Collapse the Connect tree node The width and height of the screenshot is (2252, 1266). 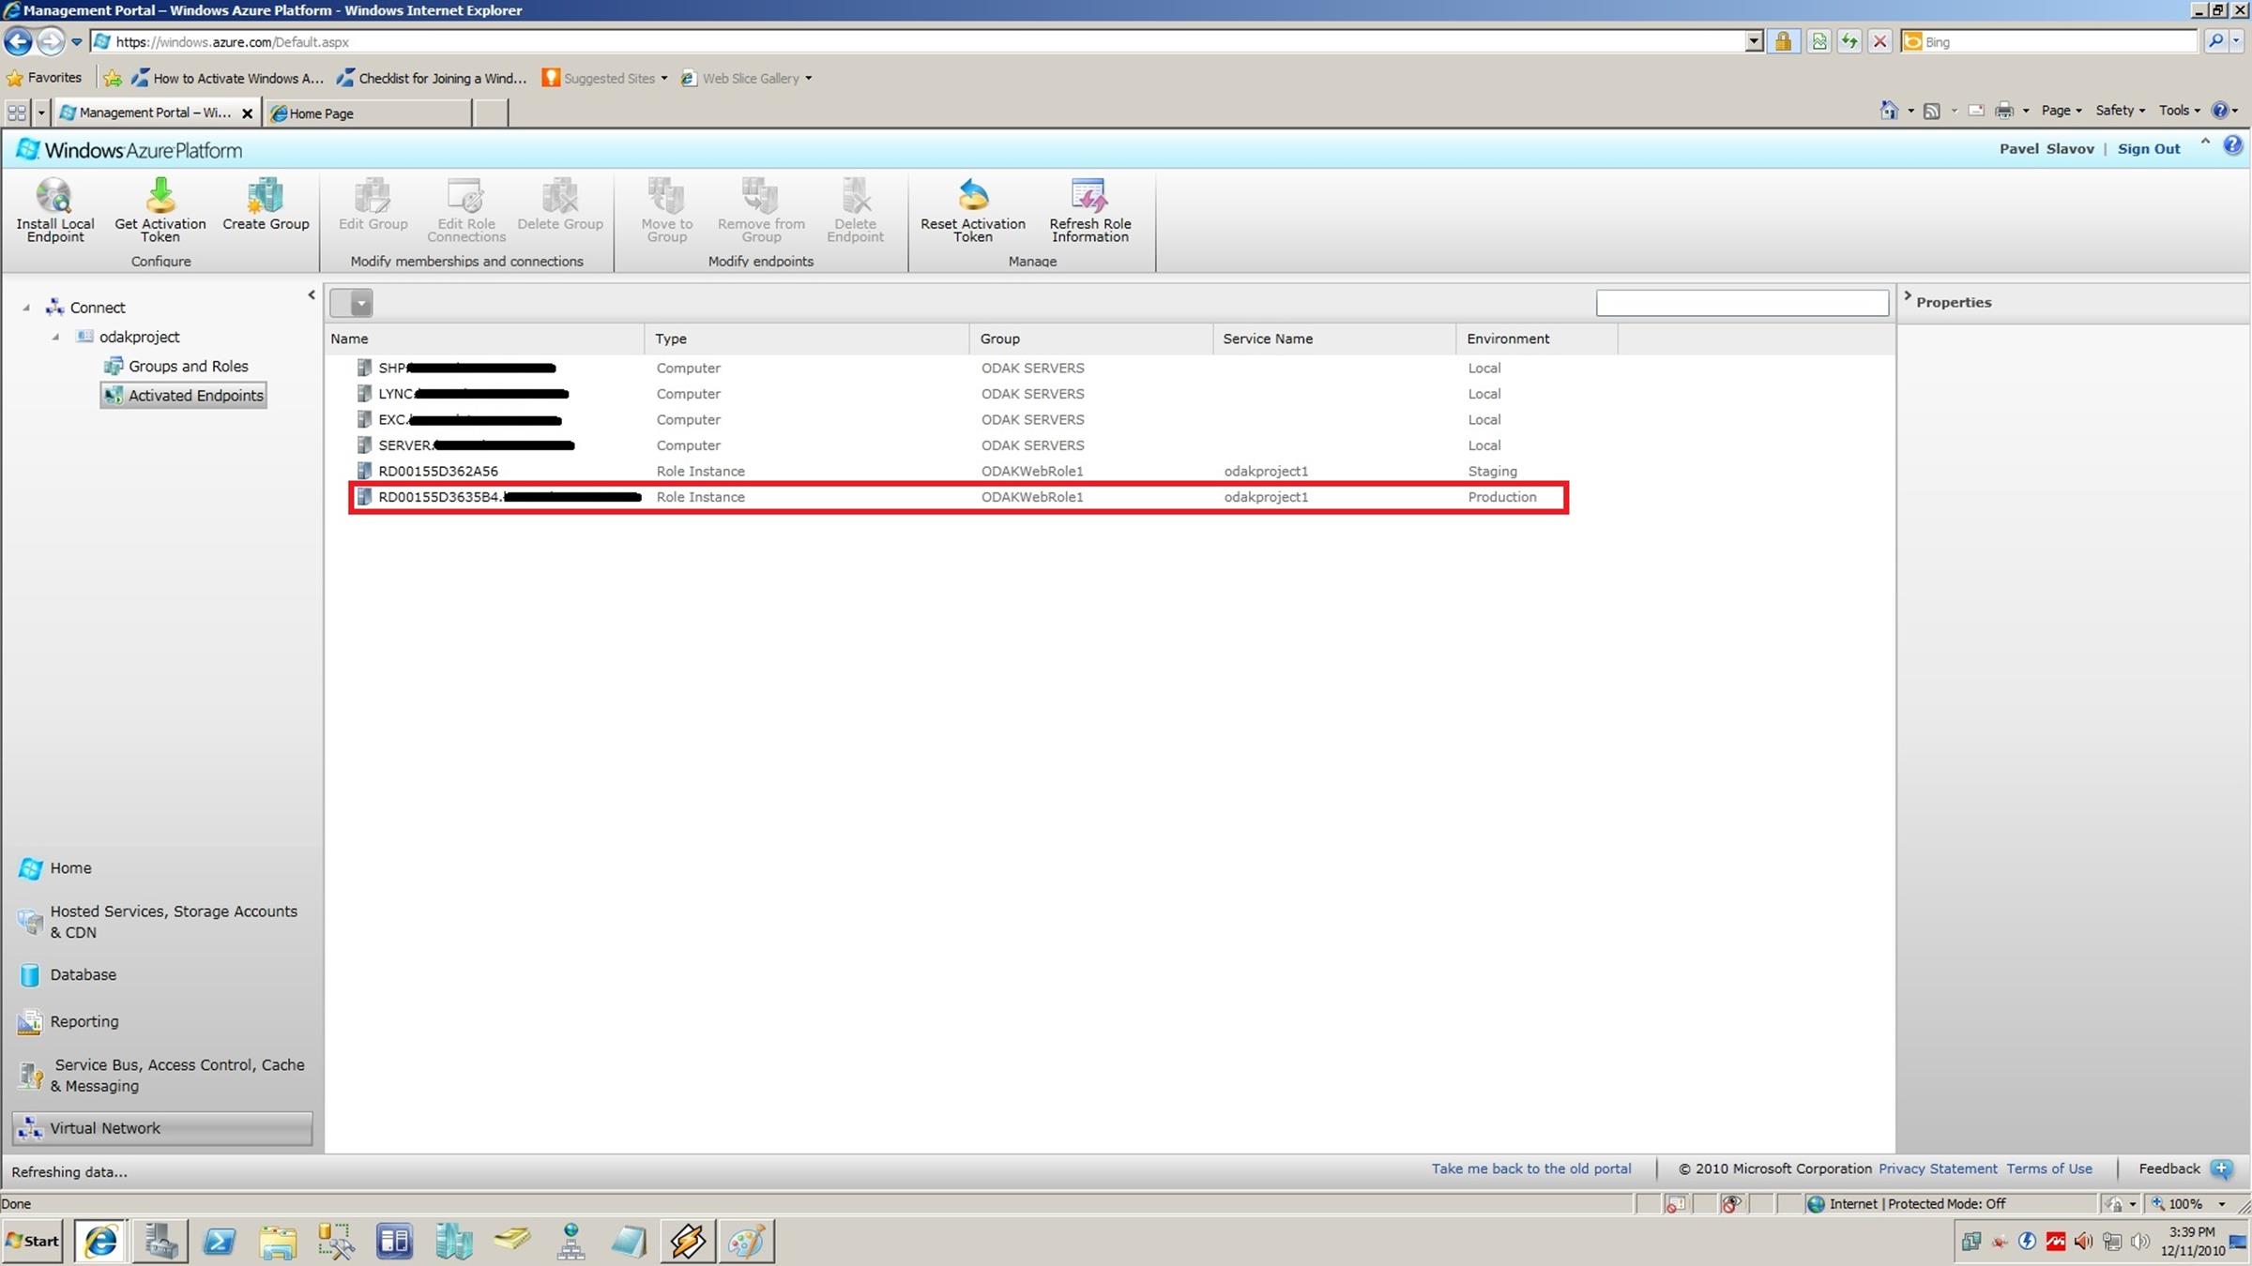click(x=26, y=308)
